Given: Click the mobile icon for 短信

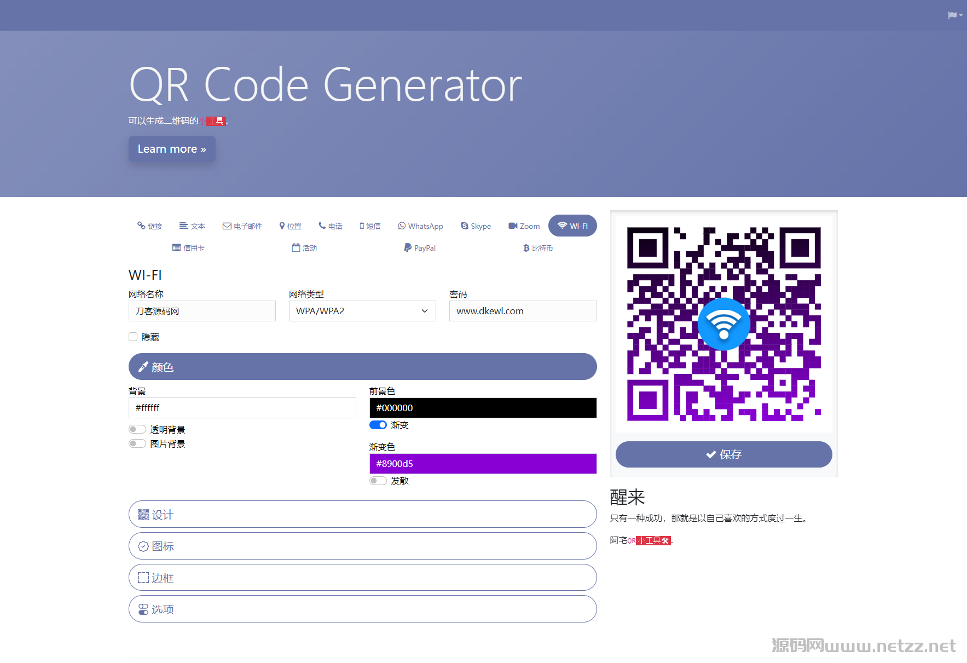Looking at the screenshot, I should coord(362,226).
